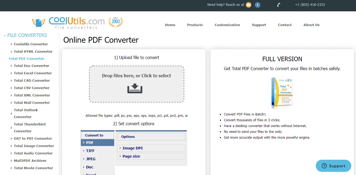
Task: Expand arrow next to Total CAD Converter
Action: click(11, 81)
